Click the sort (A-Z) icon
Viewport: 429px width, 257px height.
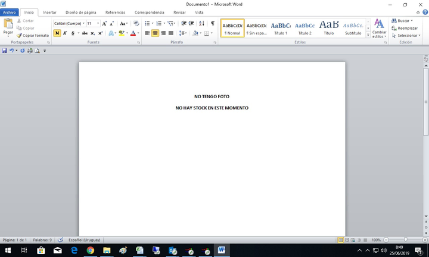[201, 23]
